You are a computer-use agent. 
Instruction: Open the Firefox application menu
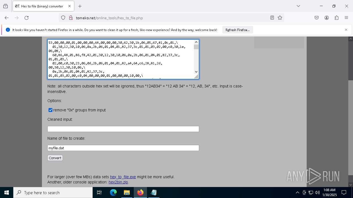(346, 18)
